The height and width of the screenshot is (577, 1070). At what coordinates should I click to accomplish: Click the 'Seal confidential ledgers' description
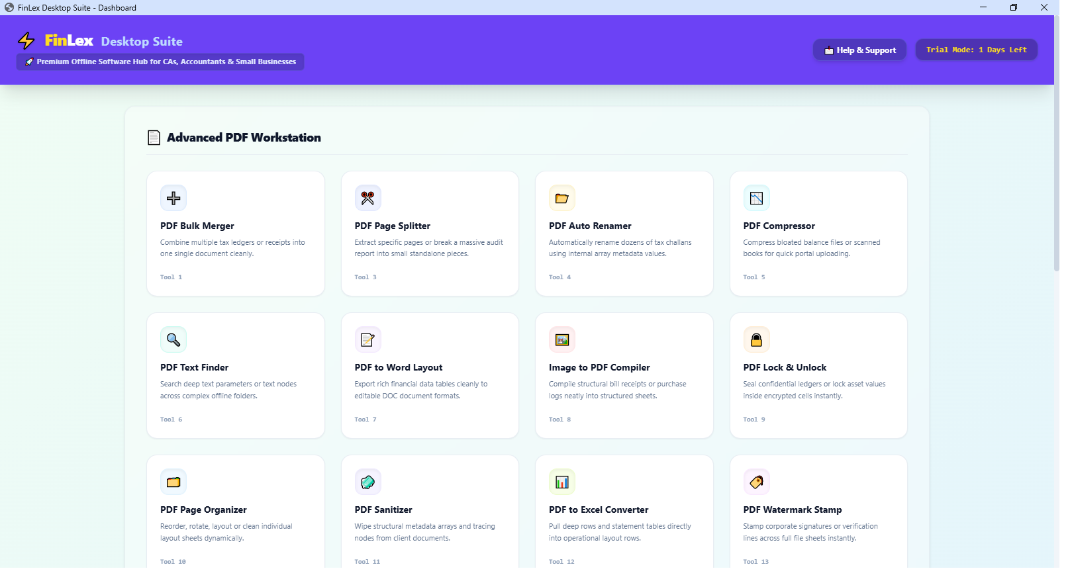pyautogui.click(x=814, y=390)
